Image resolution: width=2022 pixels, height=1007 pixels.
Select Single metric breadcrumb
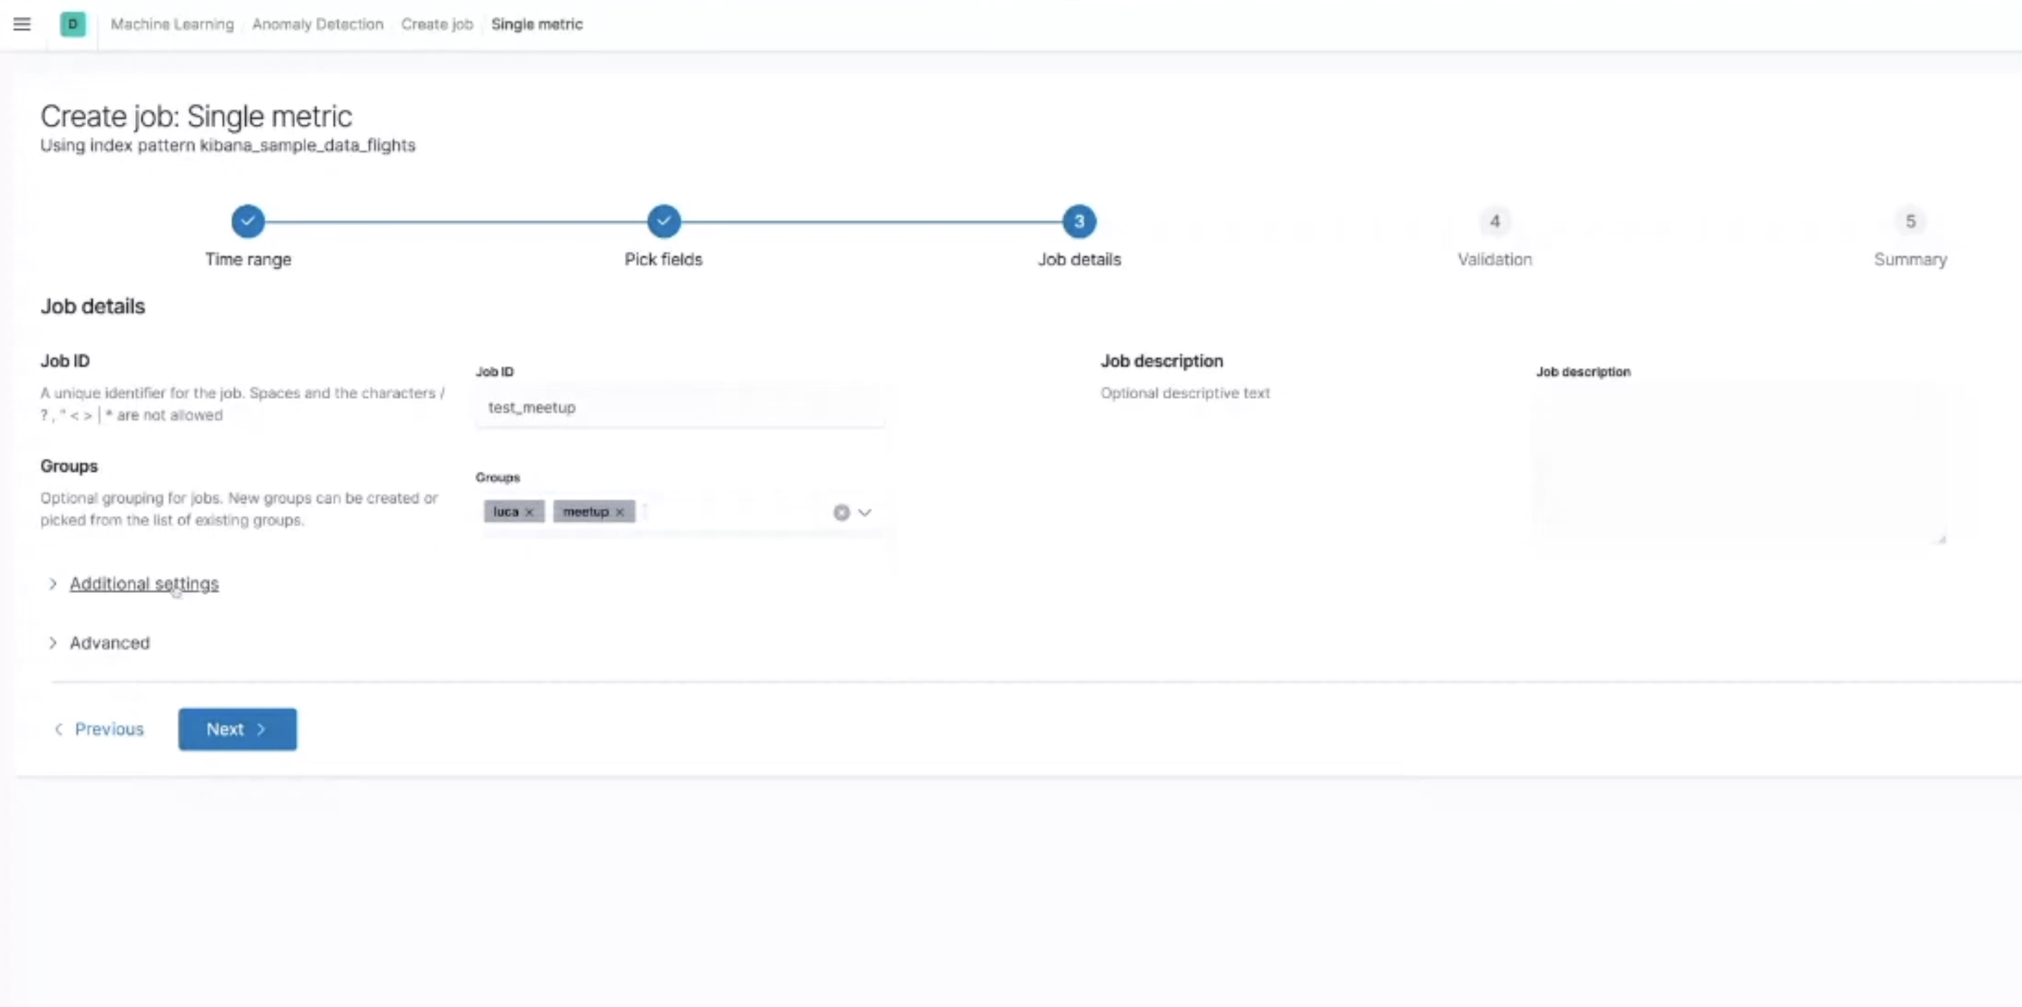point(537,25)
